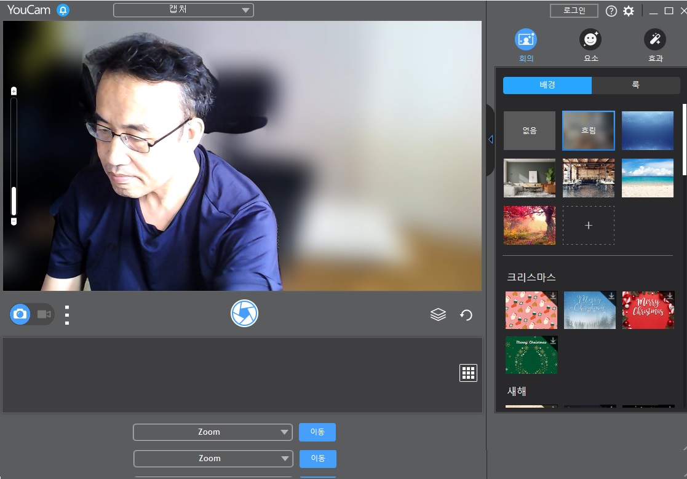Screen dimensions: 687x479
Task: Download the red Merry Christmas background
Action: [x=648, y=310]
